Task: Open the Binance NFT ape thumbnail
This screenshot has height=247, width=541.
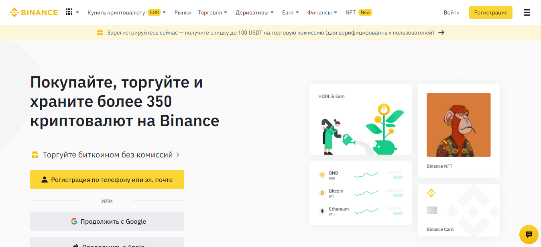Action: 458,125
